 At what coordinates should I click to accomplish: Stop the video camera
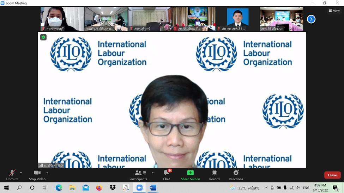pos(37,175)
